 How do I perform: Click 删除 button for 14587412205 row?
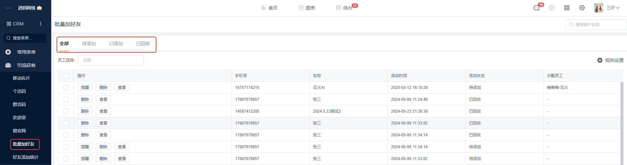(85, 111)
